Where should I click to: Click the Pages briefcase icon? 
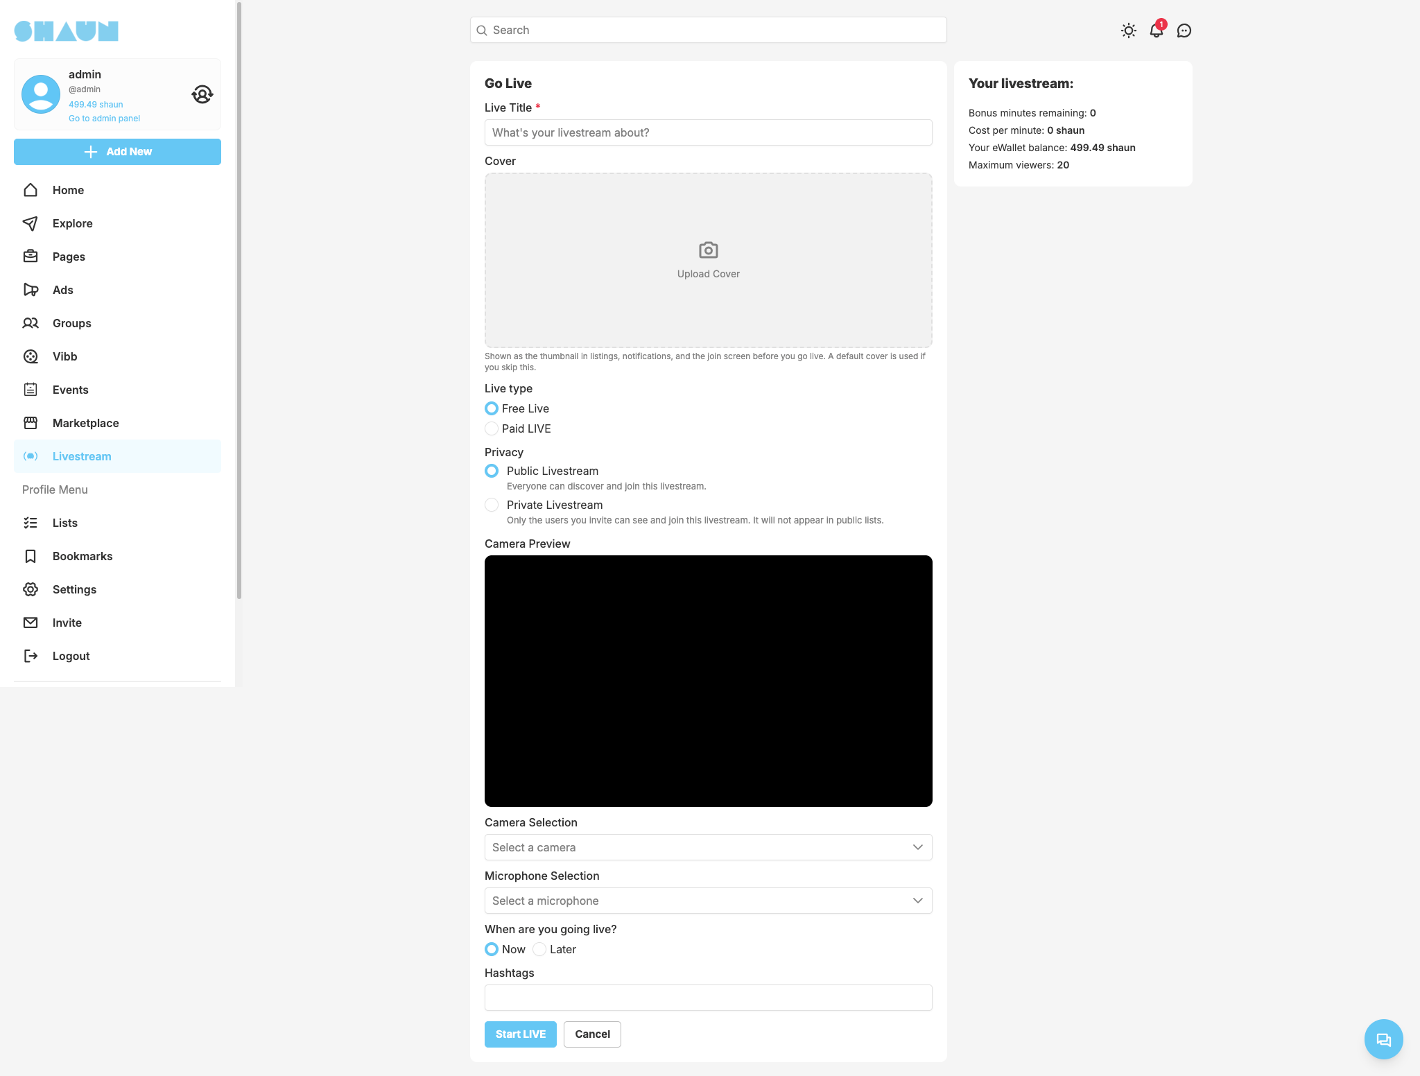(x=31, y=257)
